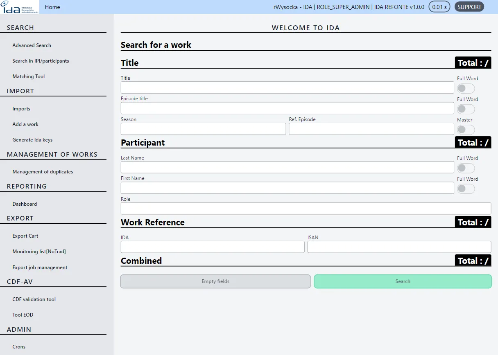Open the Role selection field
The image size is (498, 355).
coord(306,209)
